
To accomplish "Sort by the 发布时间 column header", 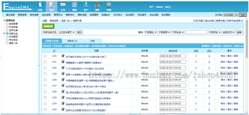I will (x=173, y=51).
